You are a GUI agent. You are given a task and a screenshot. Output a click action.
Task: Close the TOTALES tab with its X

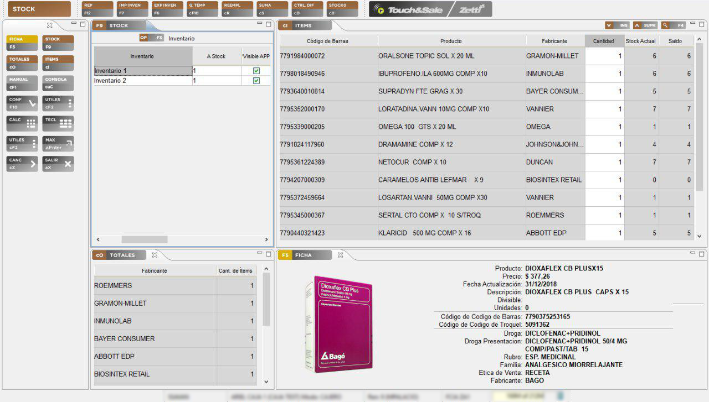tap(155, 255)
